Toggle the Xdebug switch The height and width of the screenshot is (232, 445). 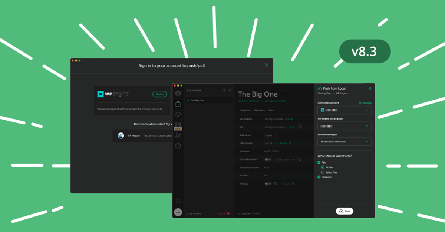[x=268, y=184]
